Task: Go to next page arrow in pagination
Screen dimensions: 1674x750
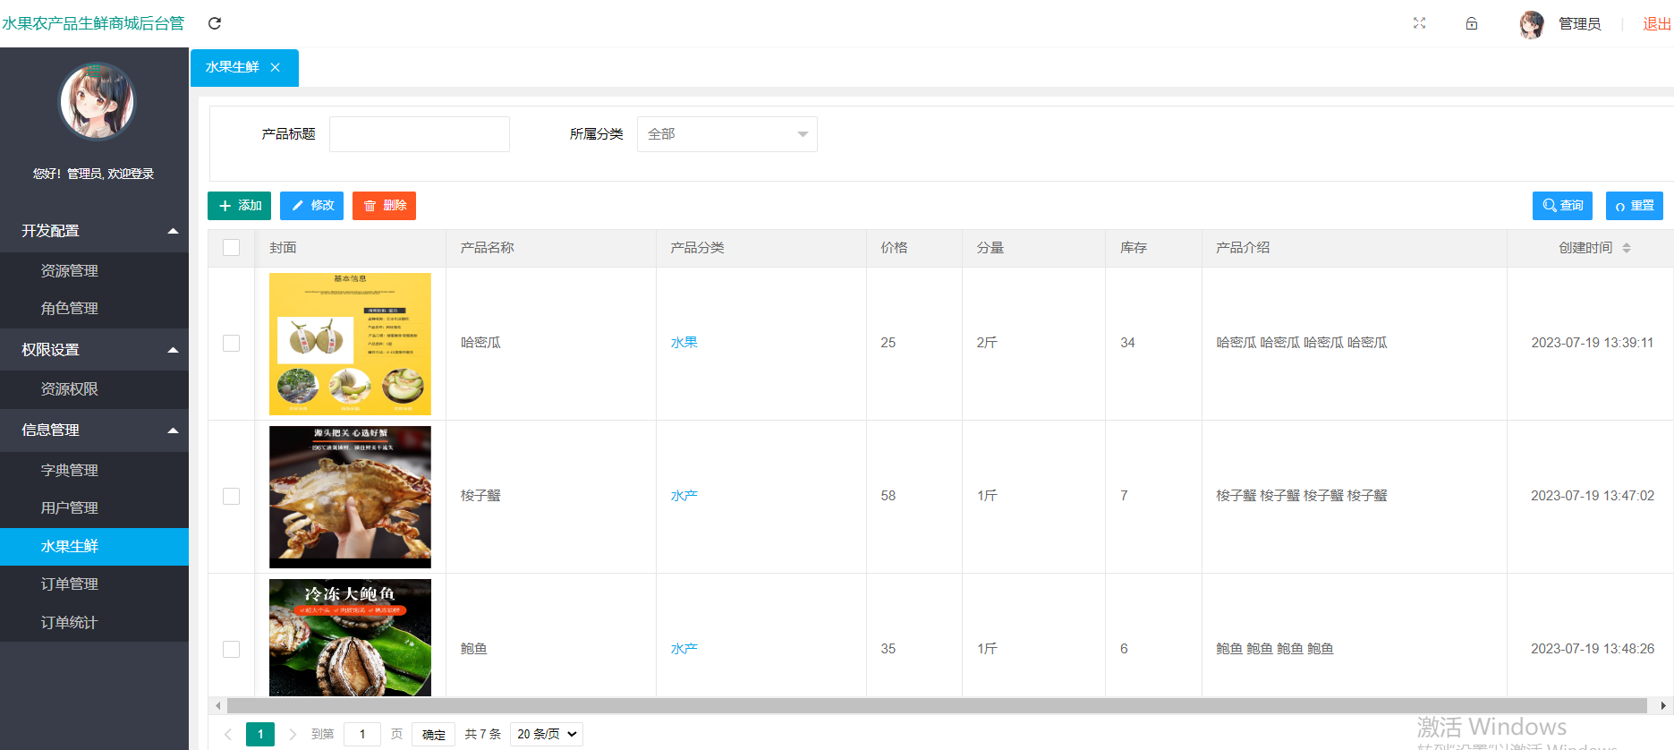Action: (293, 734)
